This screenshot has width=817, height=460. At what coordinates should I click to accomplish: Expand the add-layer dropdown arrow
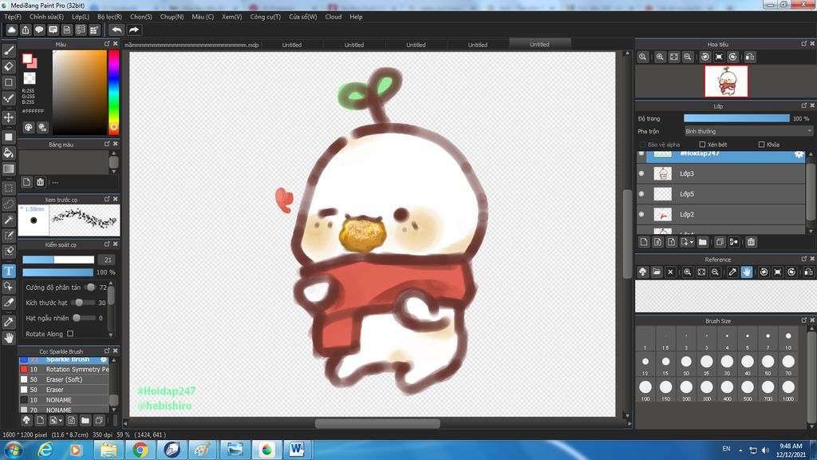pyautogui.click(x=691, y=243)
